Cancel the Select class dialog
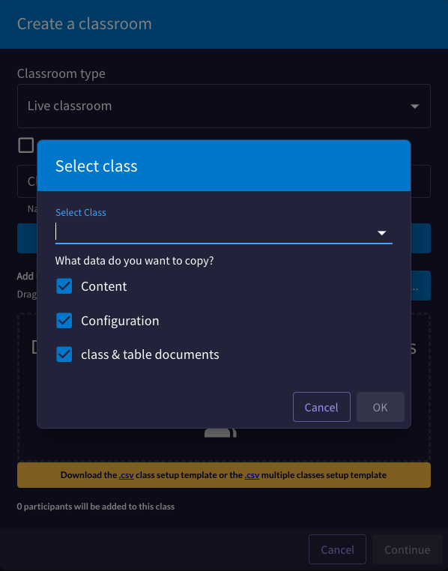 pos(321,407)
